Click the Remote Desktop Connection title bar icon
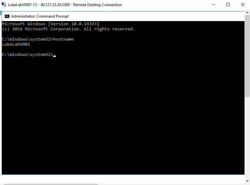The image size is (250, 185). 4,4
